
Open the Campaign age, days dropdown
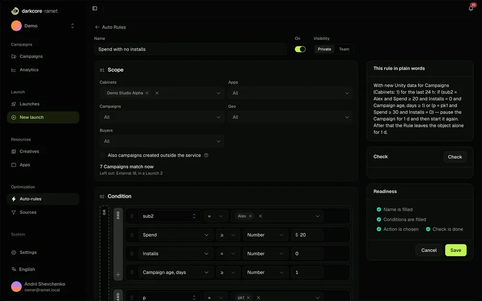175,273
